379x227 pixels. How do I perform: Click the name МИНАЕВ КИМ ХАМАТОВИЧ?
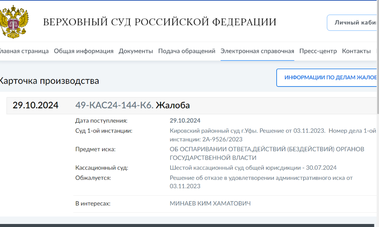click(x=210, y=203)
